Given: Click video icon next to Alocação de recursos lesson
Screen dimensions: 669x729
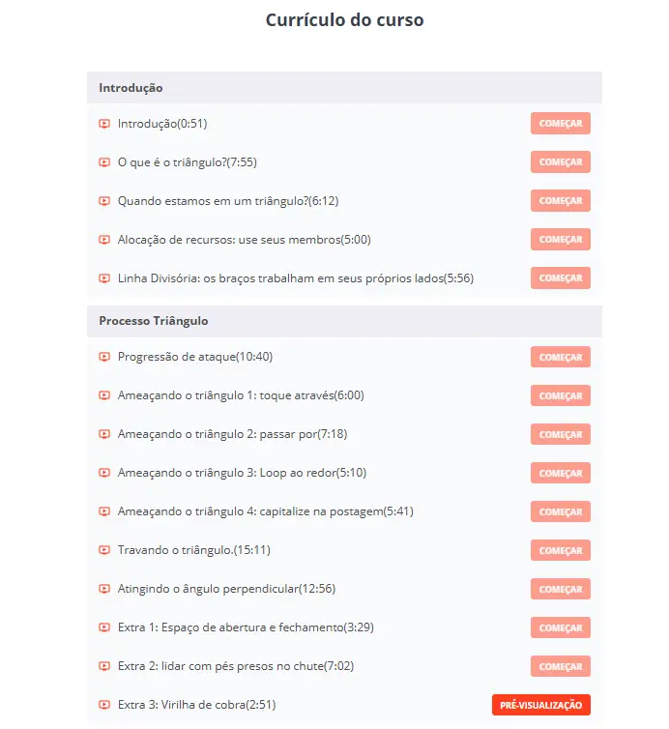Looking at the screenshot, I should (104, 240).
